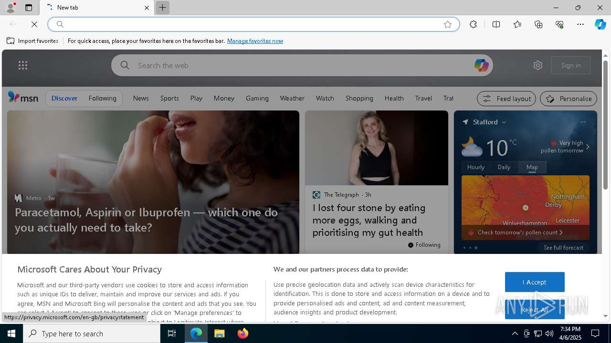Toggle Following on The Telegraph card
This screenshot has height=343, width=611.
click(x=424, y=245)
